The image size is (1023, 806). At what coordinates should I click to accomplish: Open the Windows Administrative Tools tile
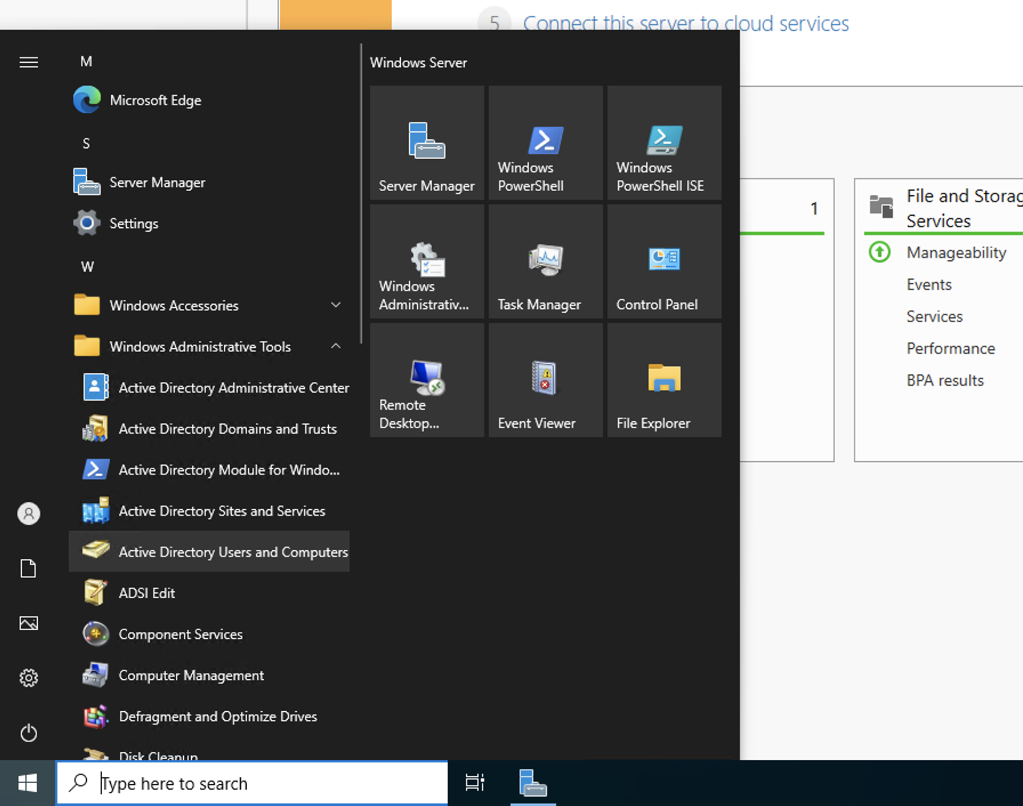click(427, 261)
